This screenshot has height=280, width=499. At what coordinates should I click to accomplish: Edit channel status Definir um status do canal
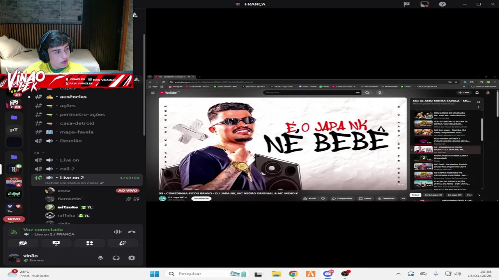74,183
